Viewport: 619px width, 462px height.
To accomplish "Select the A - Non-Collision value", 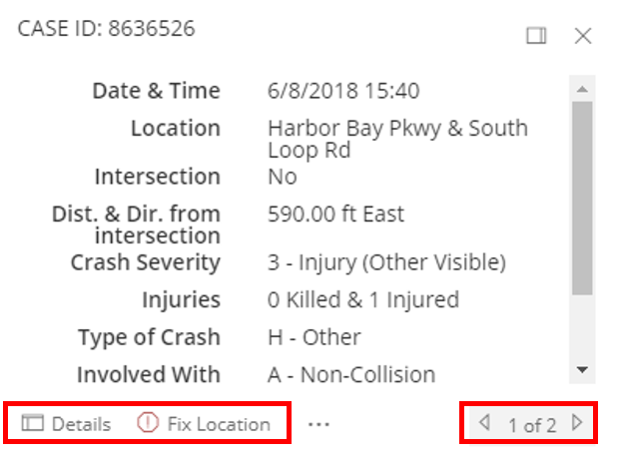I will [351, 374].
